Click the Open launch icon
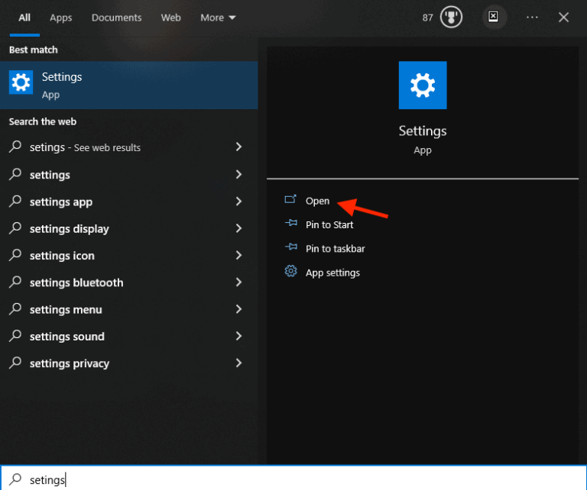The height and width of the screenshot is (490, 587). pos(290,200)
